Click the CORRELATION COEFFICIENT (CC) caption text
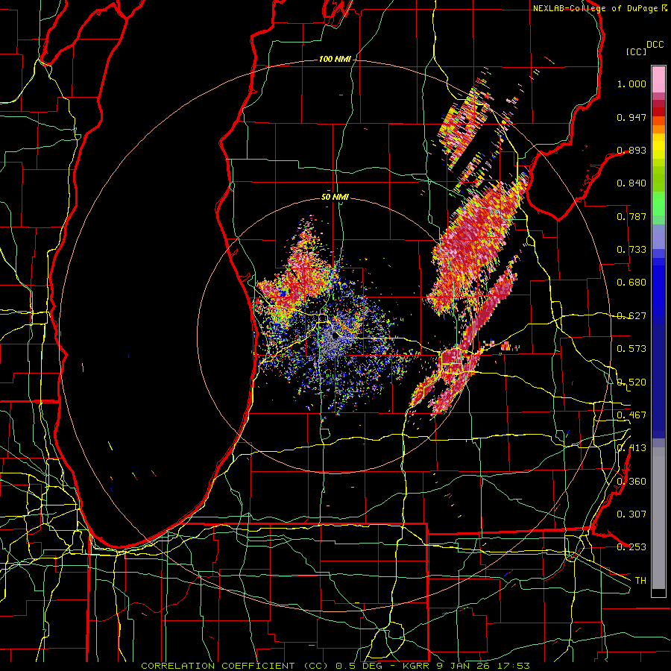Image resolution: width=671 pixels, height=671 pixels. (235, 666)
